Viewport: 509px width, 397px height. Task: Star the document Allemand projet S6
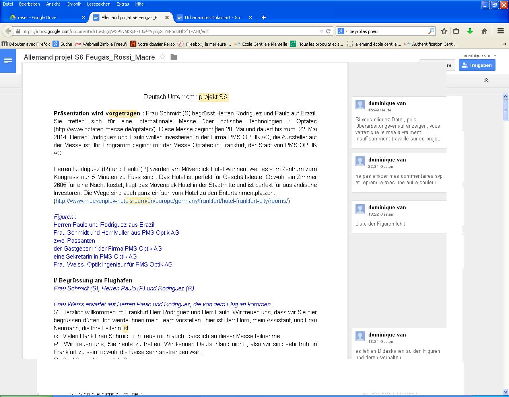pos(162,57)
